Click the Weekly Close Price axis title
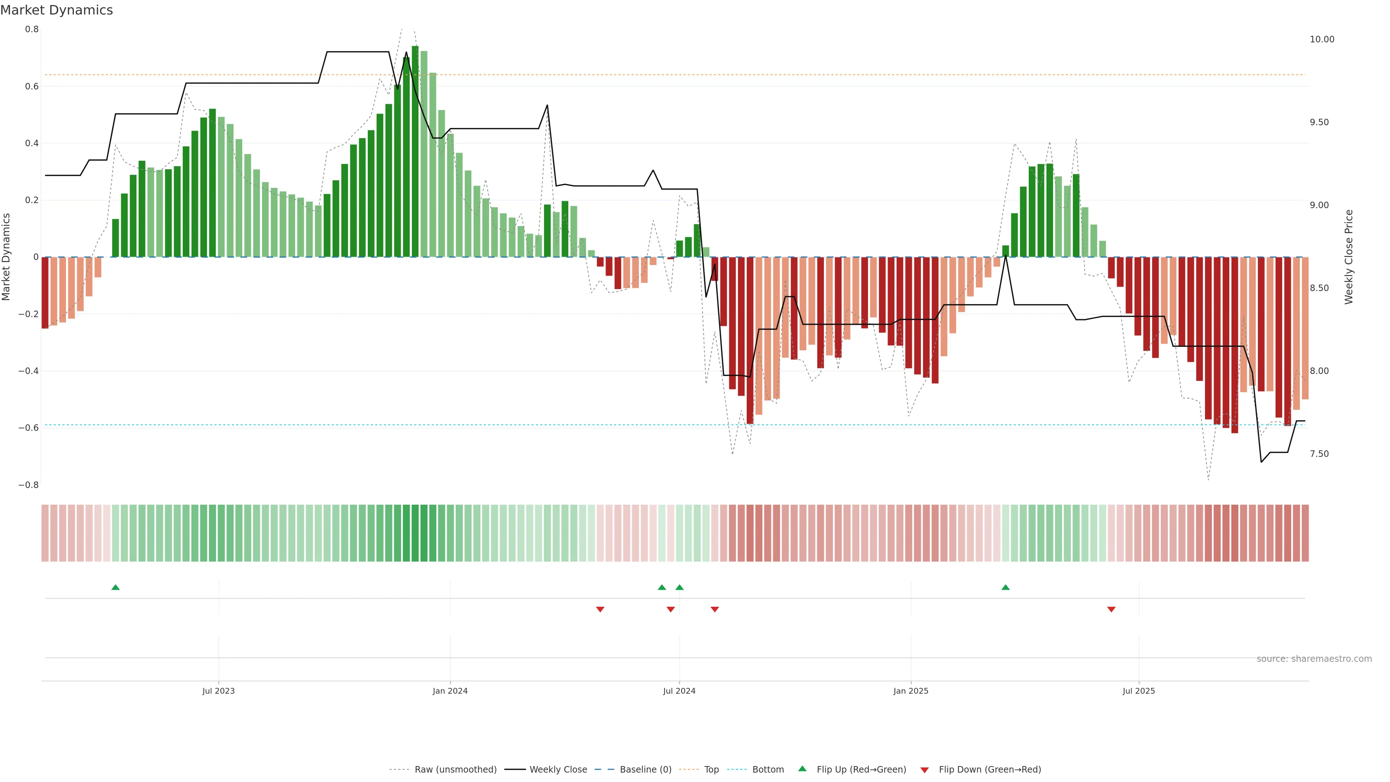 1349,257
